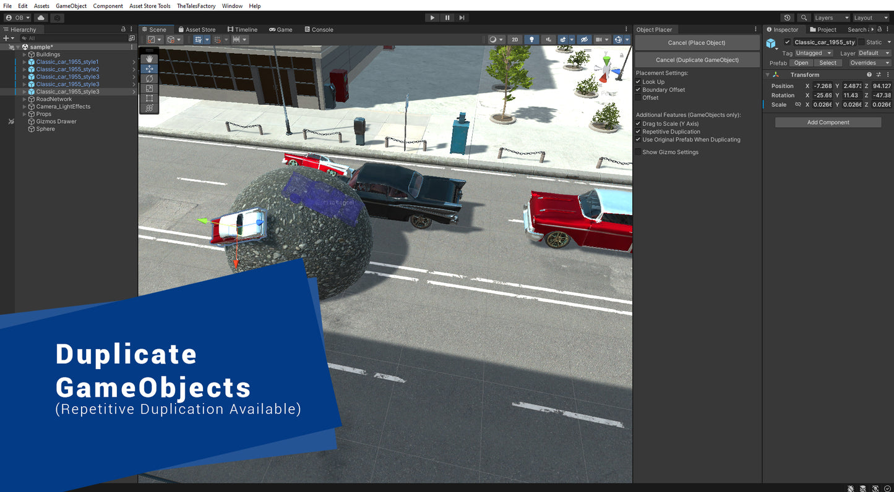This screenshot has width=894, height=492.
Task: Expand the Buildings hierarchy item
Action: pyautogui.click(x=24, y=54)
